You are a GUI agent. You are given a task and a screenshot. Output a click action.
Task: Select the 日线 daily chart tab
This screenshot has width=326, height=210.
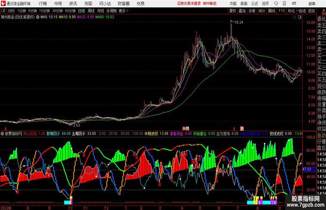click(x=81, y=11)
